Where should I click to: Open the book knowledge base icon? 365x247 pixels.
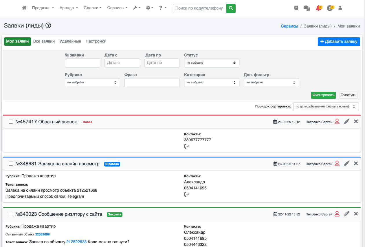296,8
